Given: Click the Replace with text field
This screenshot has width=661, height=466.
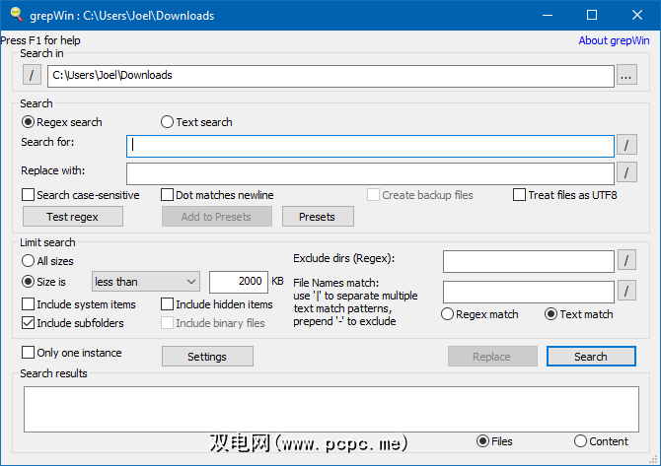Looking at the screenshot, I should [x=370, y=173].
